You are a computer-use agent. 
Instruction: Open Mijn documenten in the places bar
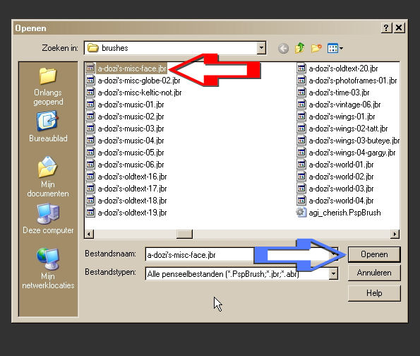[x=48, y=177]
